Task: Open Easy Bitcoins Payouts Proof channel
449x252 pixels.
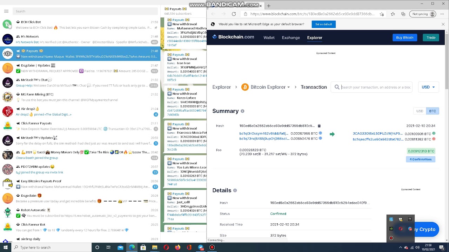Action: pyautogui.click(x=80, y=184)
